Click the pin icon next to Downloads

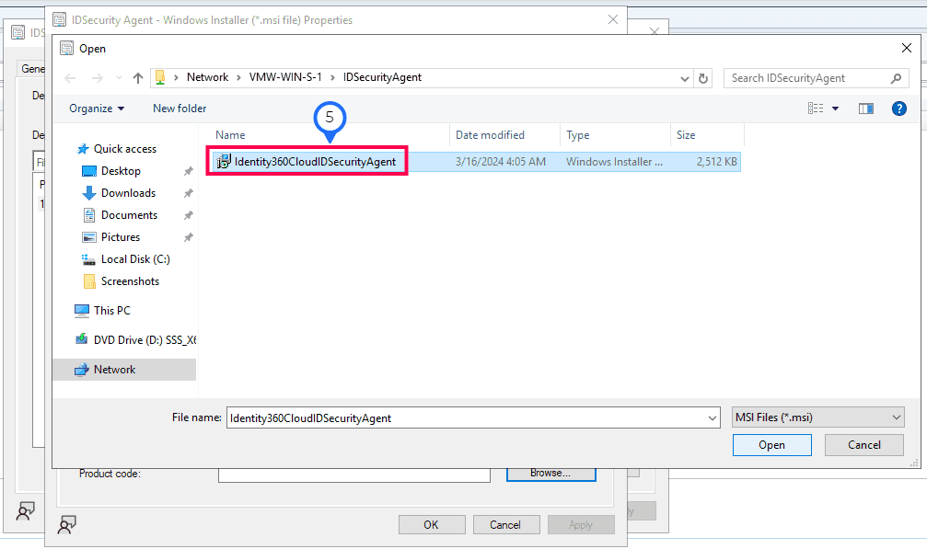188,193
